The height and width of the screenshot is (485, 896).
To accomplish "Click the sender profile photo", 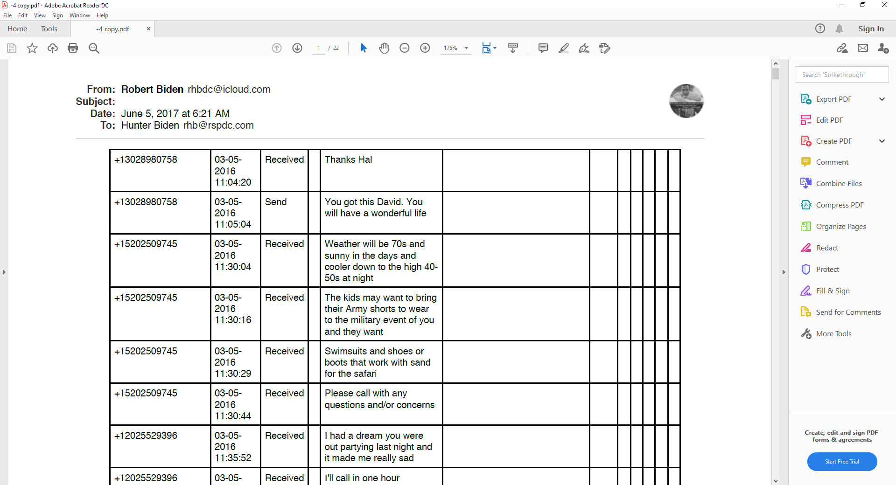I will [686, 101].
